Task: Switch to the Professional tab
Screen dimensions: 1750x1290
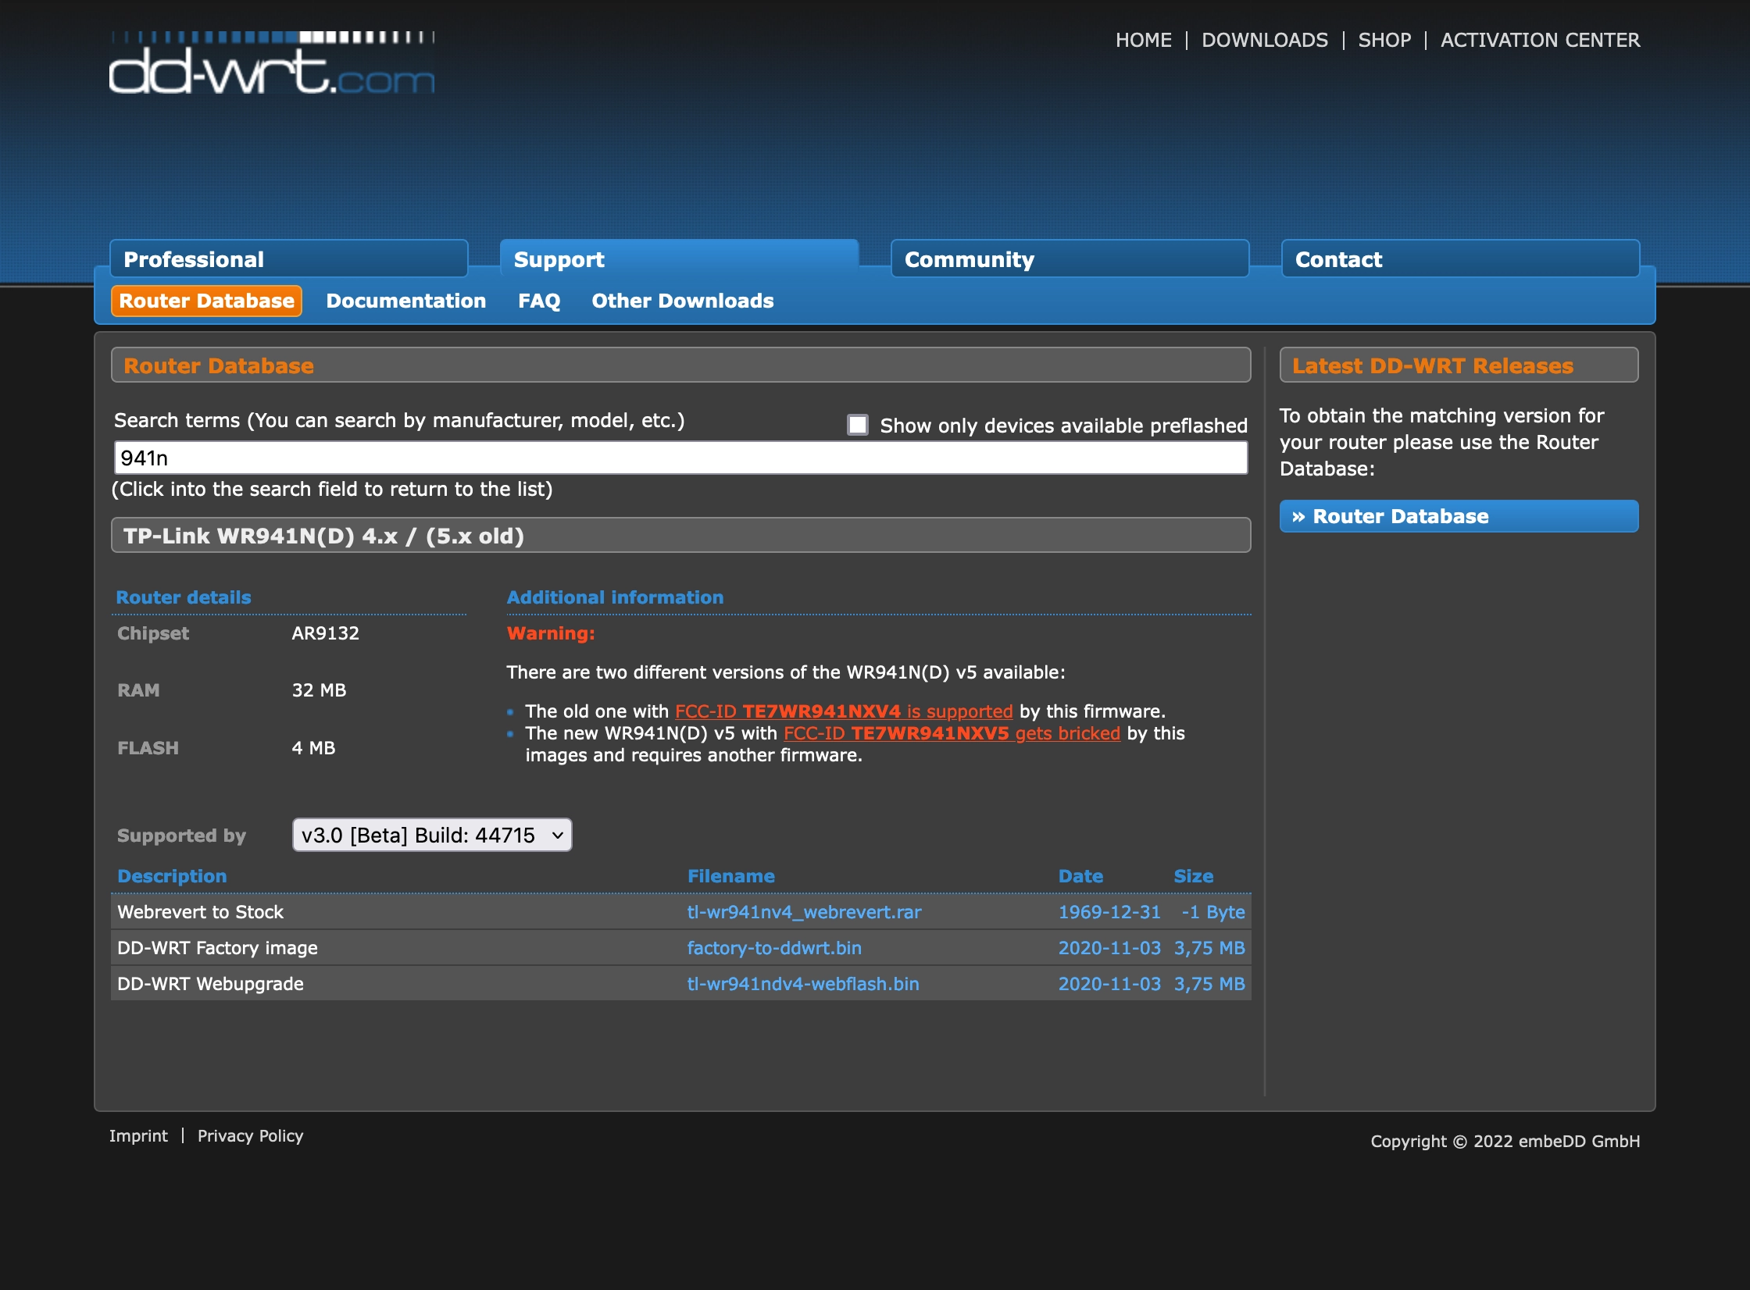Action: (x=289, y=259)
